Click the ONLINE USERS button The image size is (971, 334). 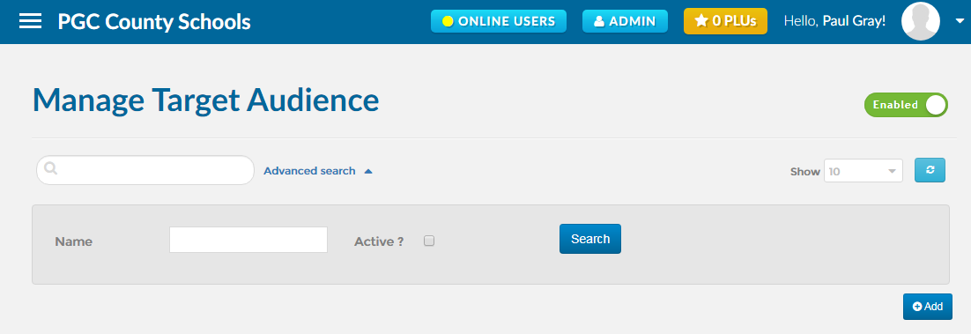[x=499, y=21]
